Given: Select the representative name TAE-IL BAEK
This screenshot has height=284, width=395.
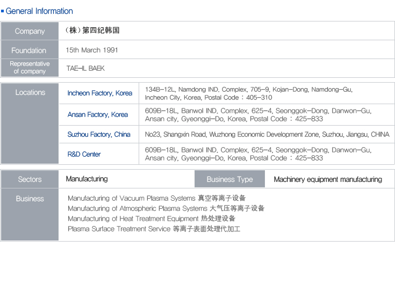Looking at the screenshot, I should coord(85,68).
